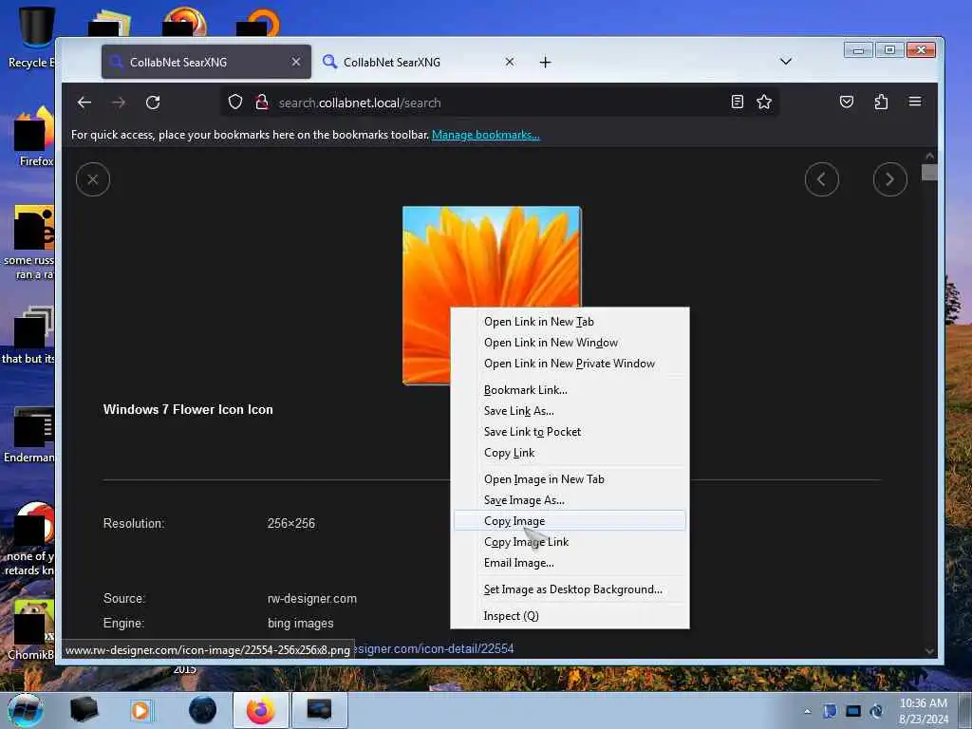The height and width of the screenshot is (729, 972).
Task: Choose Open Link in New Private Window
Action: [570, 364]
